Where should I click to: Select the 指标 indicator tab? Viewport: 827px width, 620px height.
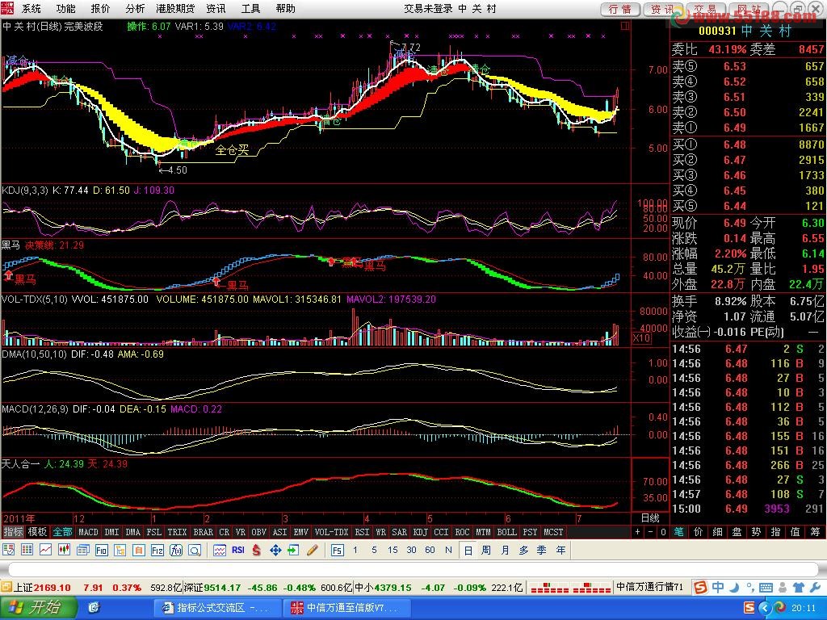[x=13, y=532]
